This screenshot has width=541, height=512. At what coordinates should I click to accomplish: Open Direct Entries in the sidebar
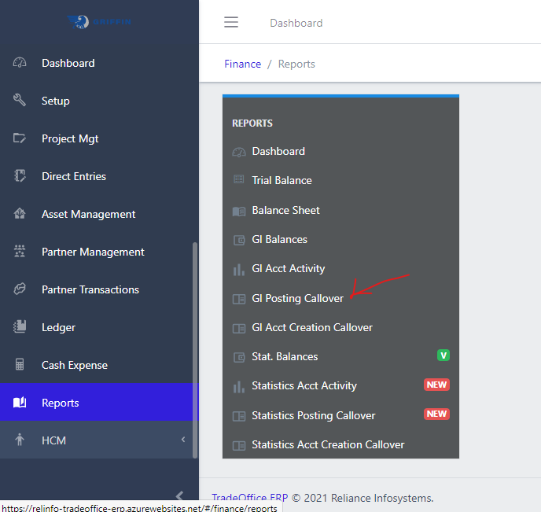74,176
